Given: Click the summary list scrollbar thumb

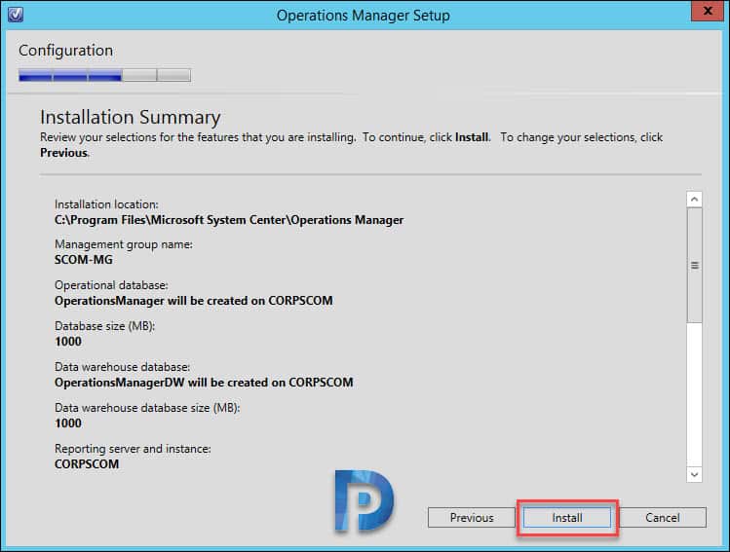Looking at the screenshot, I should tap(694, 265).
